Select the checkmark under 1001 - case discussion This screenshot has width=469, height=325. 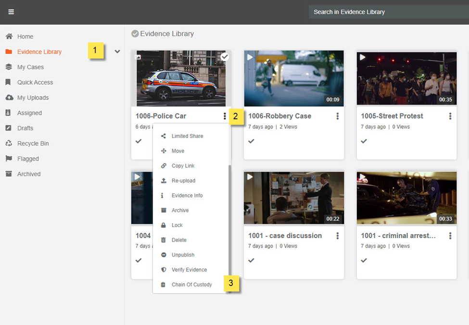[251, 260]
